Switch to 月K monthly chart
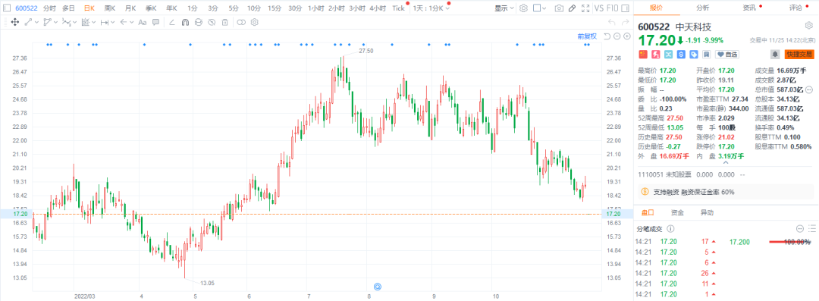Viewport: 819px width, 301px height. tap(130, 8)
